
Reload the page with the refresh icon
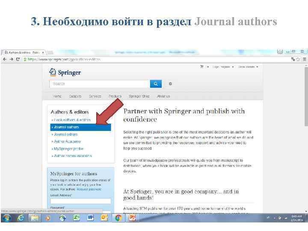[18, 59]
